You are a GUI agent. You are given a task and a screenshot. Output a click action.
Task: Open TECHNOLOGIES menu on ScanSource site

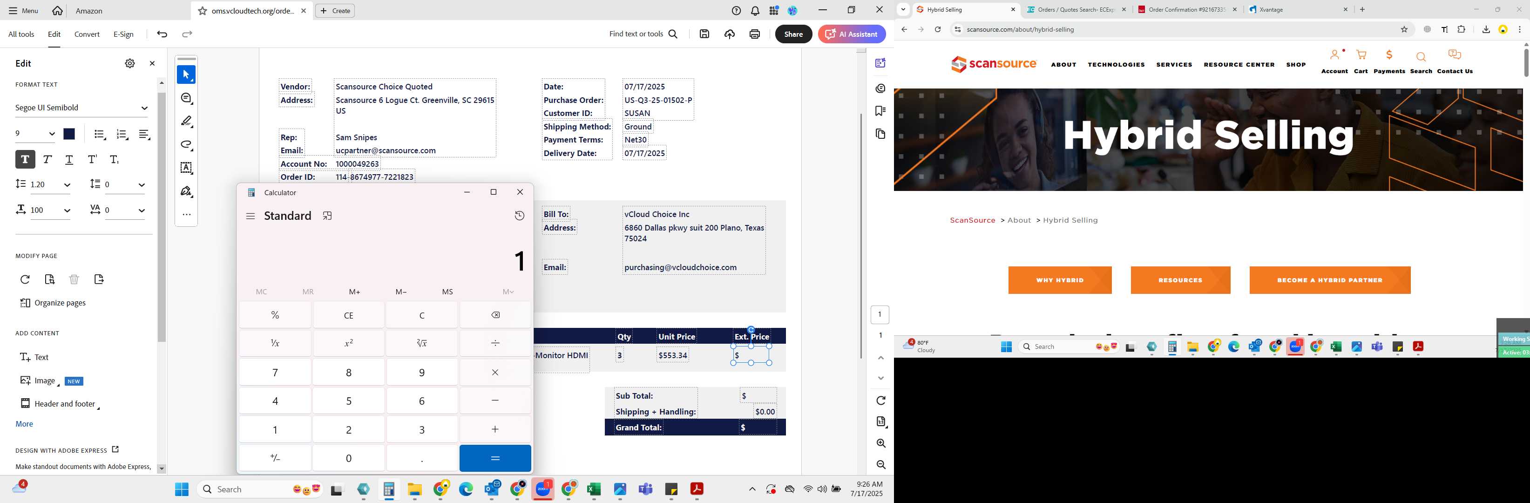(1116, 65)
